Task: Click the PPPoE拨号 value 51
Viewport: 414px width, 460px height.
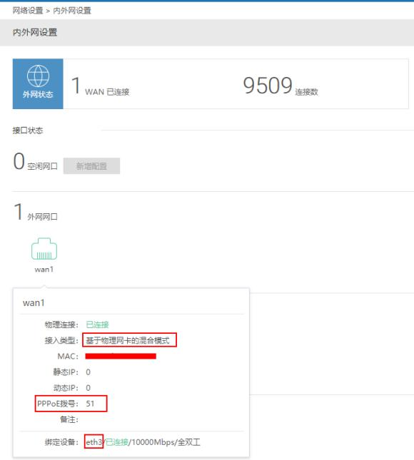Action: pyautogui.click(x=90, y=404)
